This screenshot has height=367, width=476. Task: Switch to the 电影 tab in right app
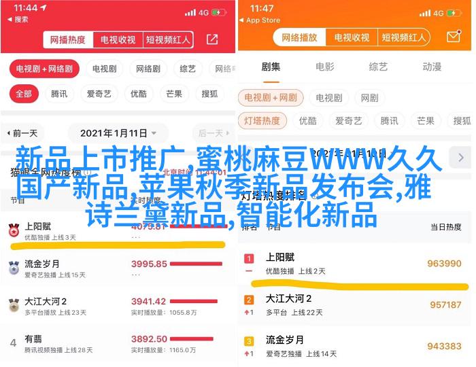click(x=324, y=67)
